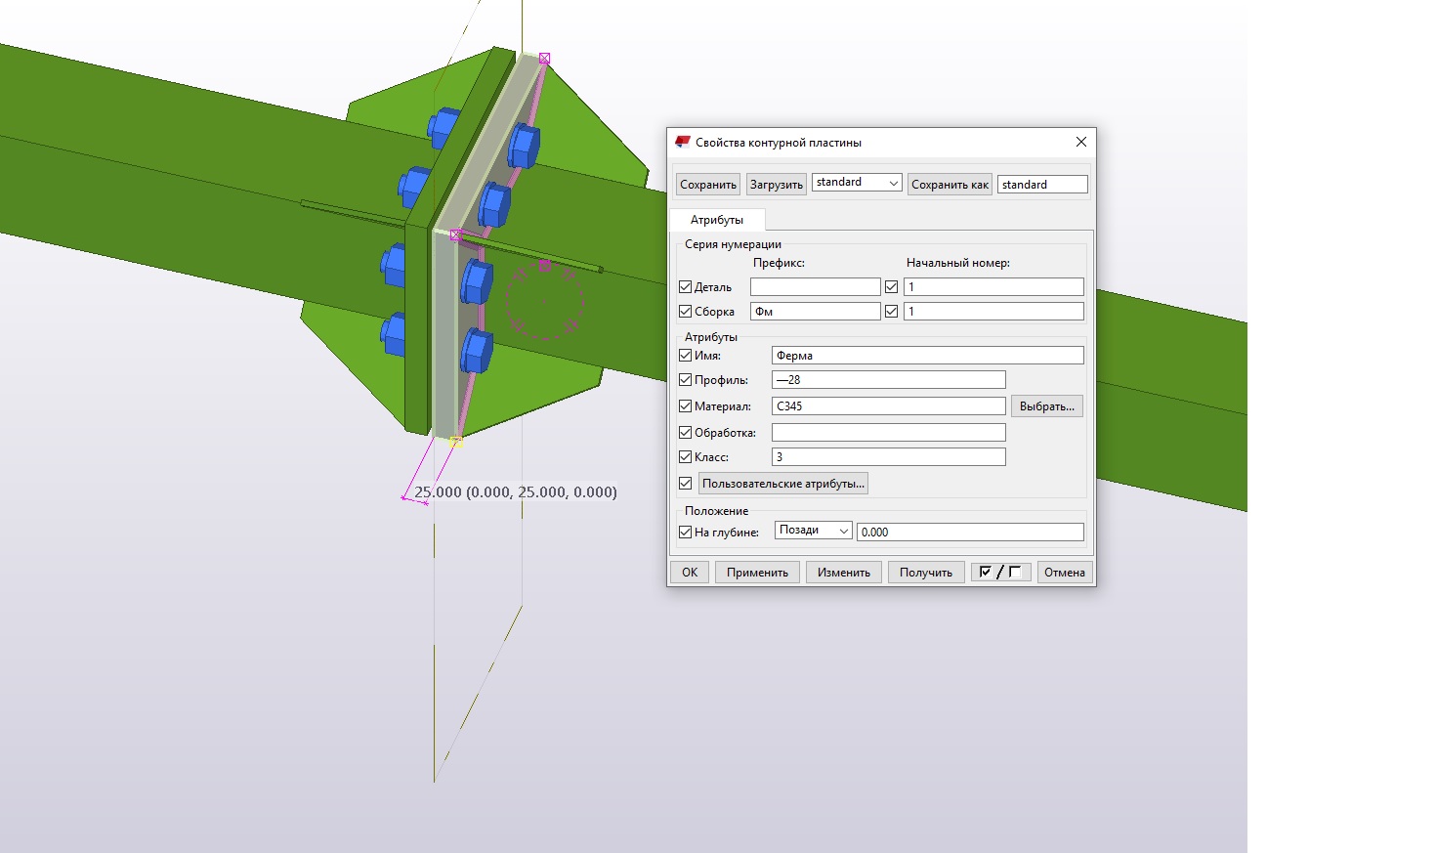
Task: Click magenta handle at plate top corner
Action: coord(545,59)
